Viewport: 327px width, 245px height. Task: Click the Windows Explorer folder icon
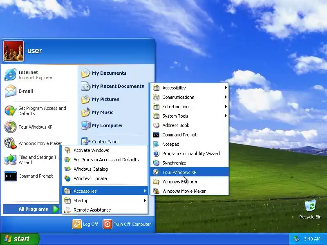click(156, 182)
